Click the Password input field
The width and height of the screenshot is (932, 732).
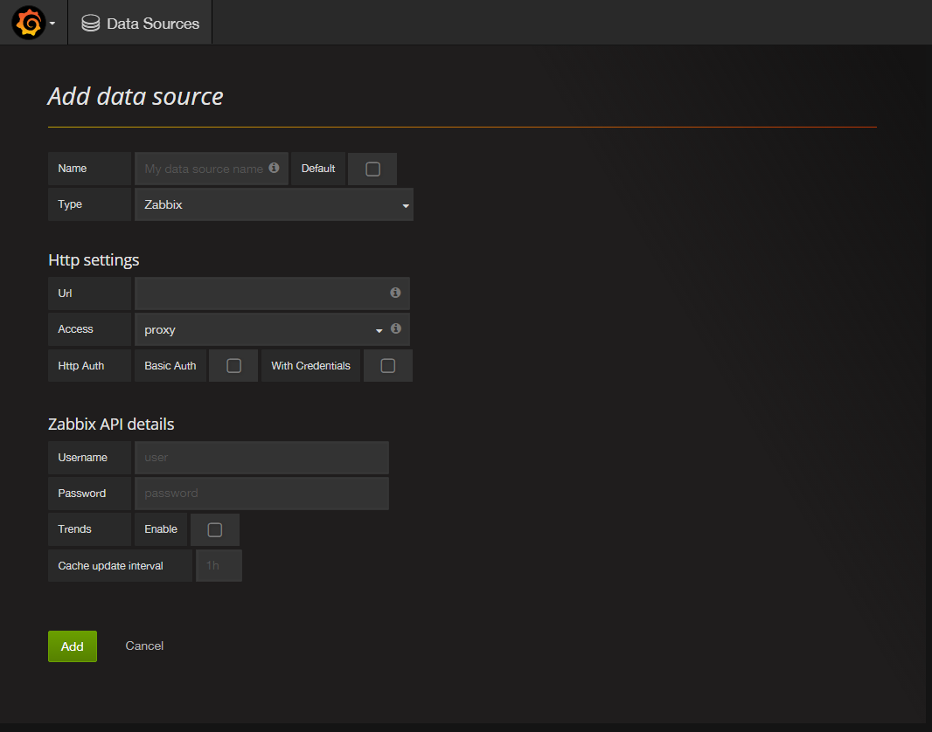click(261, 493)
